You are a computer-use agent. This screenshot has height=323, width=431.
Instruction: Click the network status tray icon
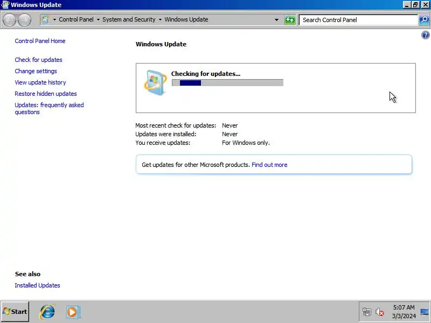click(x=367, y=312)
